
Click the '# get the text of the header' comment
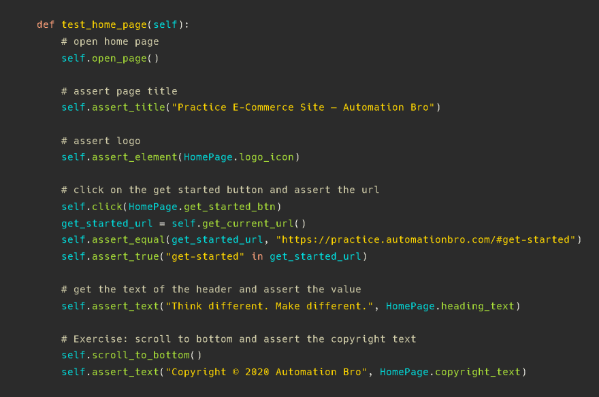(x=211, y=290)
